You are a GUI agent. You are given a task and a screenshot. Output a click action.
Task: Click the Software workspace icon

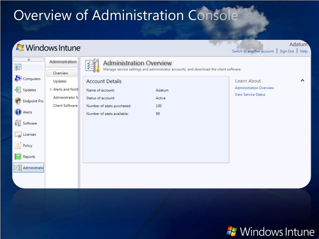(18, 123)
